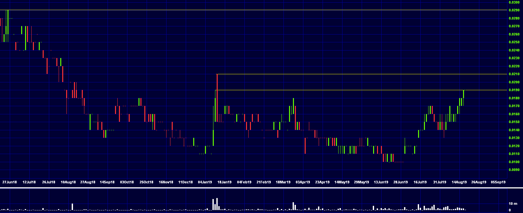
Task: Click the 18Mar19 date label
Action: [283, 182]
